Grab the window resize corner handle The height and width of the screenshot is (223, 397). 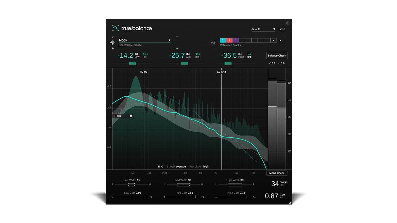click(x=290, y=203)
